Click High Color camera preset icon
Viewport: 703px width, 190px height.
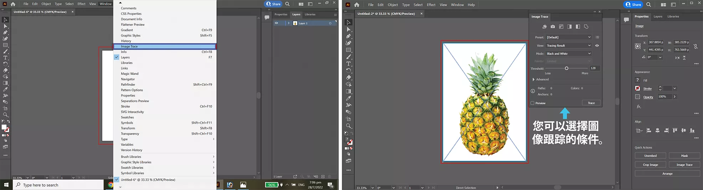pyautogui.click(x=553, y=27)
